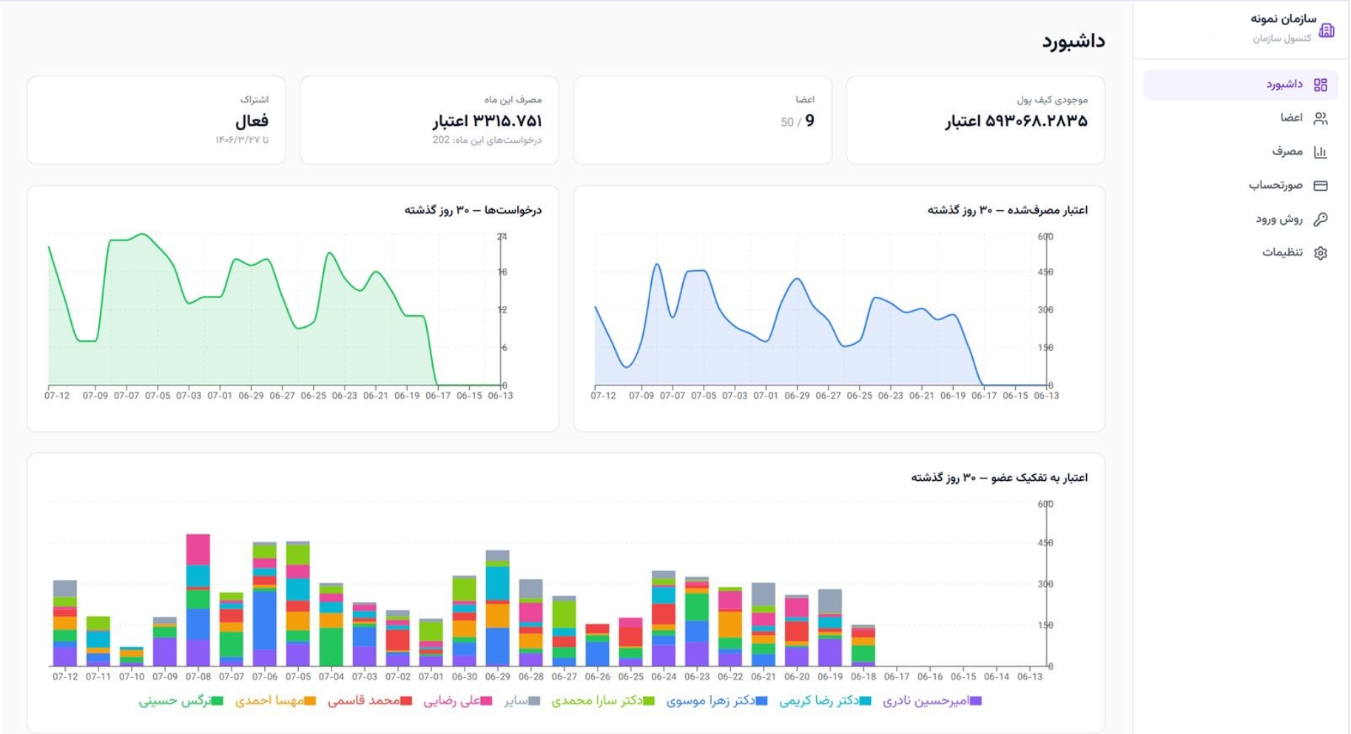
Task: Click the invoice card icon
Action: pos(1320,186)
